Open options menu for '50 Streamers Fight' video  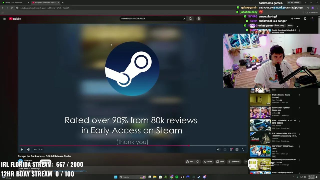pos(299,108)
